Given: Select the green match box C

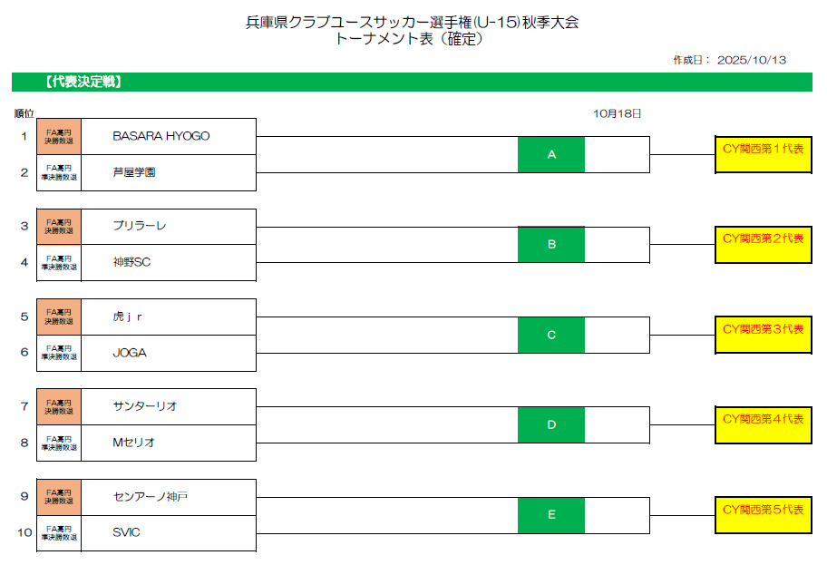Looking at the screenshot, I should tap(550, 335).
